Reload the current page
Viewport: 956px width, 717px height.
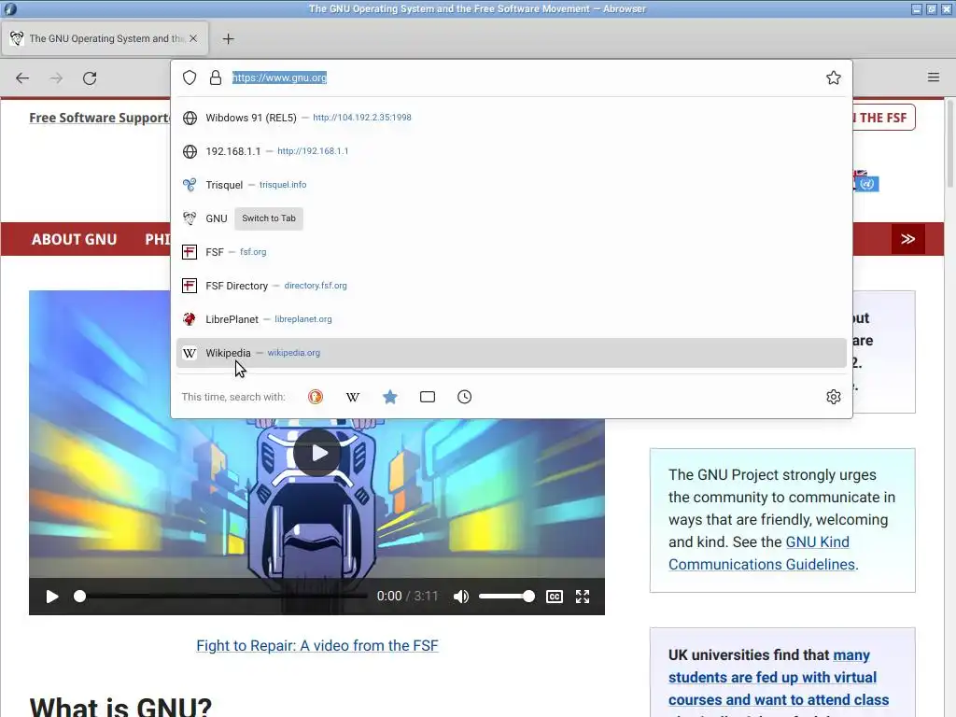90,78
